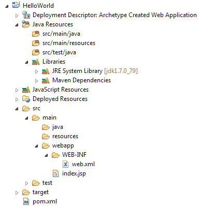Viewport: 200px width, 206px height.
Task: Select the 'target' folder label
Action: (x=40, y=193)
